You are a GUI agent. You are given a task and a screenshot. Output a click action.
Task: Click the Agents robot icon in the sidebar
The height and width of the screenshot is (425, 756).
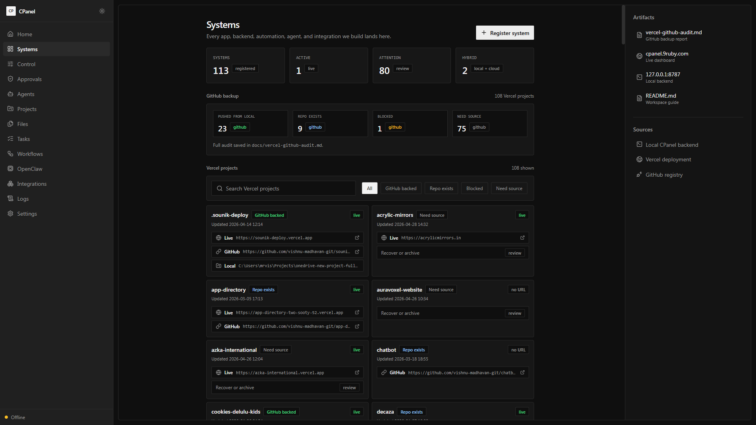[x=11, y=94]
